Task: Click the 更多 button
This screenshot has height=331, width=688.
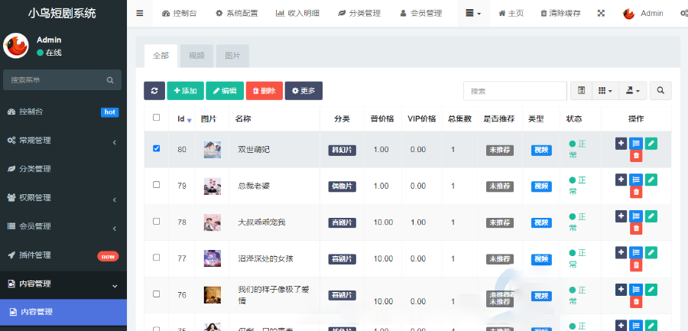Action: coord(303,91)
